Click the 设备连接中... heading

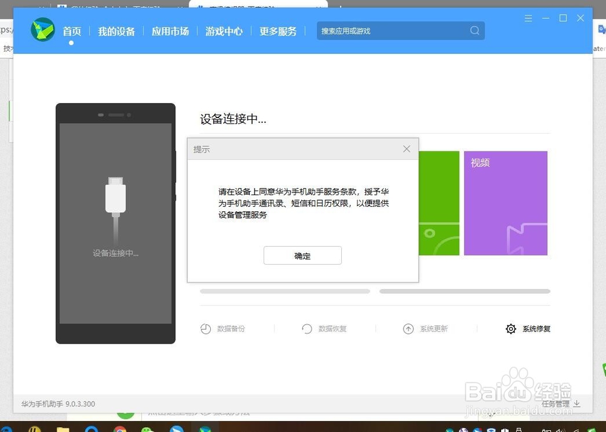click(x=233, y=119)
